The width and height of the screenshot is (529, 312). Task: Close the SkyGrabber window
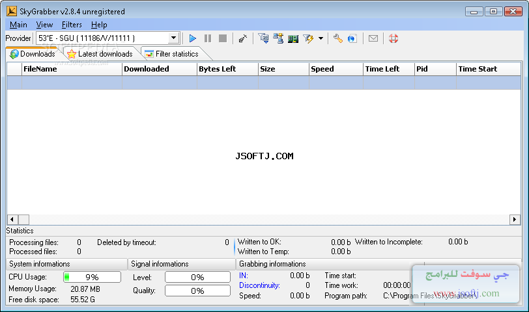pyautogui.click(x=513, y=12)
